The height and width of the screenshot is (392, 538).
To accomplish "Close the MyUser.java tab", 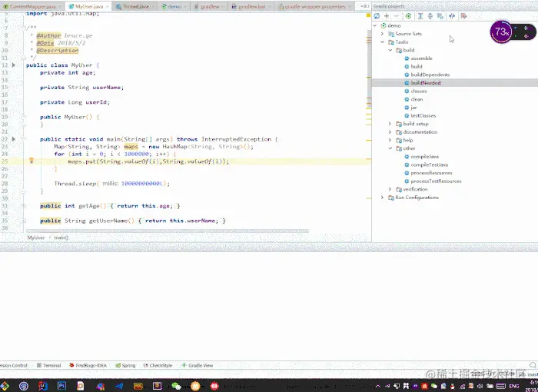I will tap(107, 6).
